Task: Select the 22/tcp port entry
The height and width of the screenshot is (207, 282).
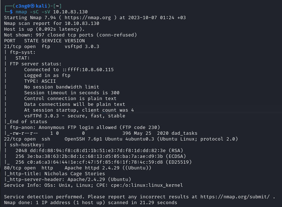Action: [11, 139]
